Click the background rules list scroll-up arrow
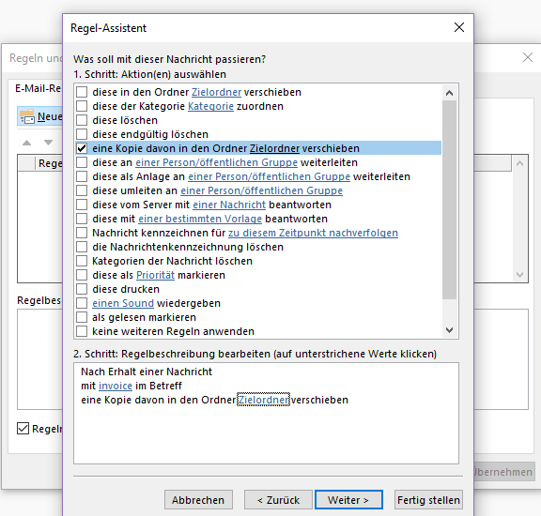 point(520,163)
